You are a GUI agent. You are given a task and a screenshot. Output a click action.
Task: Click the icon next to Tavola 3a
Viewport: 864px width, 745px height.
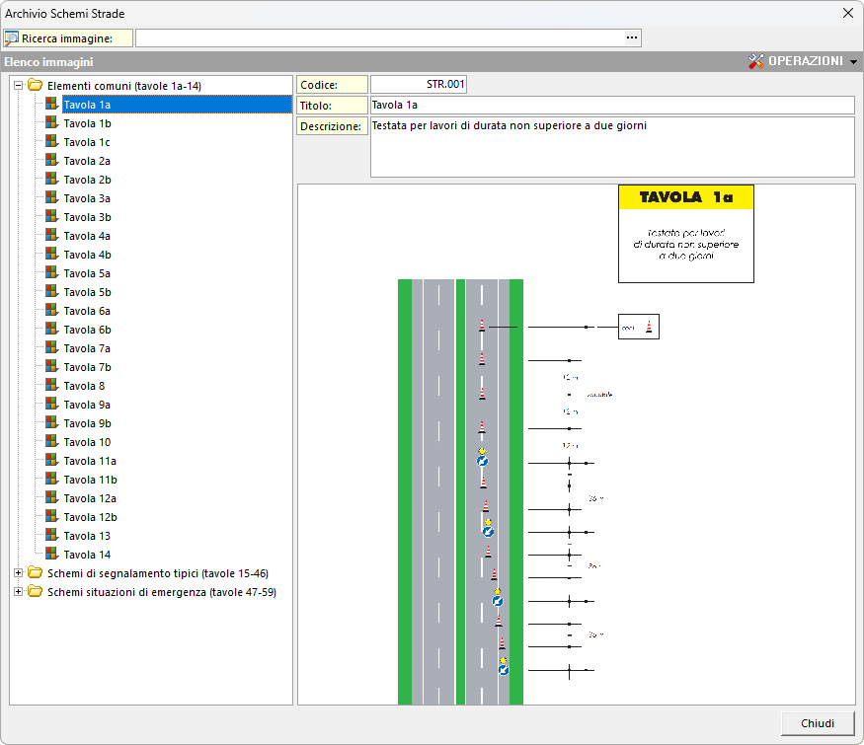pyautogui.click(x=51, y=198)
